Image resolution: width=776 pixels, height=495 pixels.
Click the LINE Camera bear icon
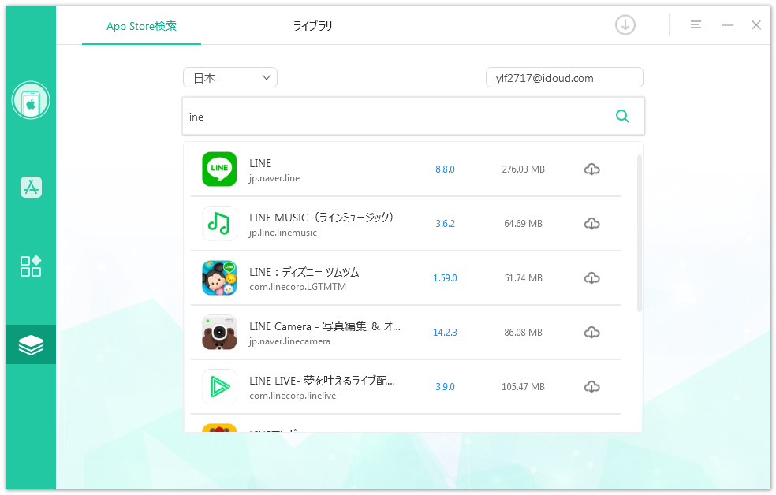click(219, 333)
